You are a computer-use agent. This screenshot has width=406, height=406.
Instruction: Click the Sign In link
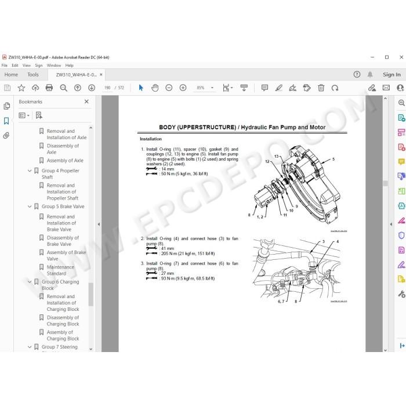click(391, 75)
